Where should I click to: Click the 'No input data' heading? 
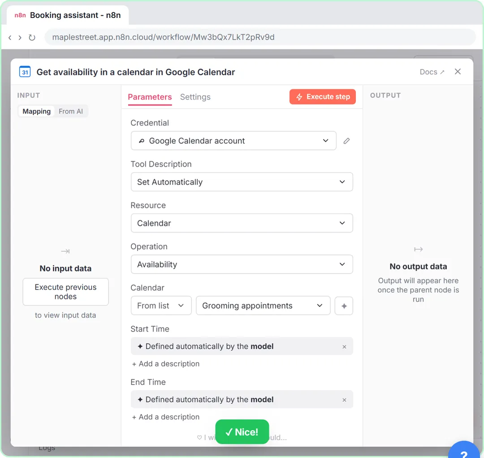[65, 268]
